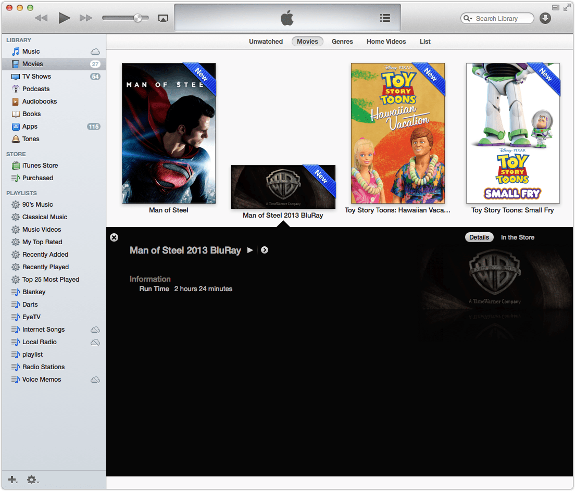Screen dimensions: 575x491
Task: Open the Purchased list
Action: 53,178
